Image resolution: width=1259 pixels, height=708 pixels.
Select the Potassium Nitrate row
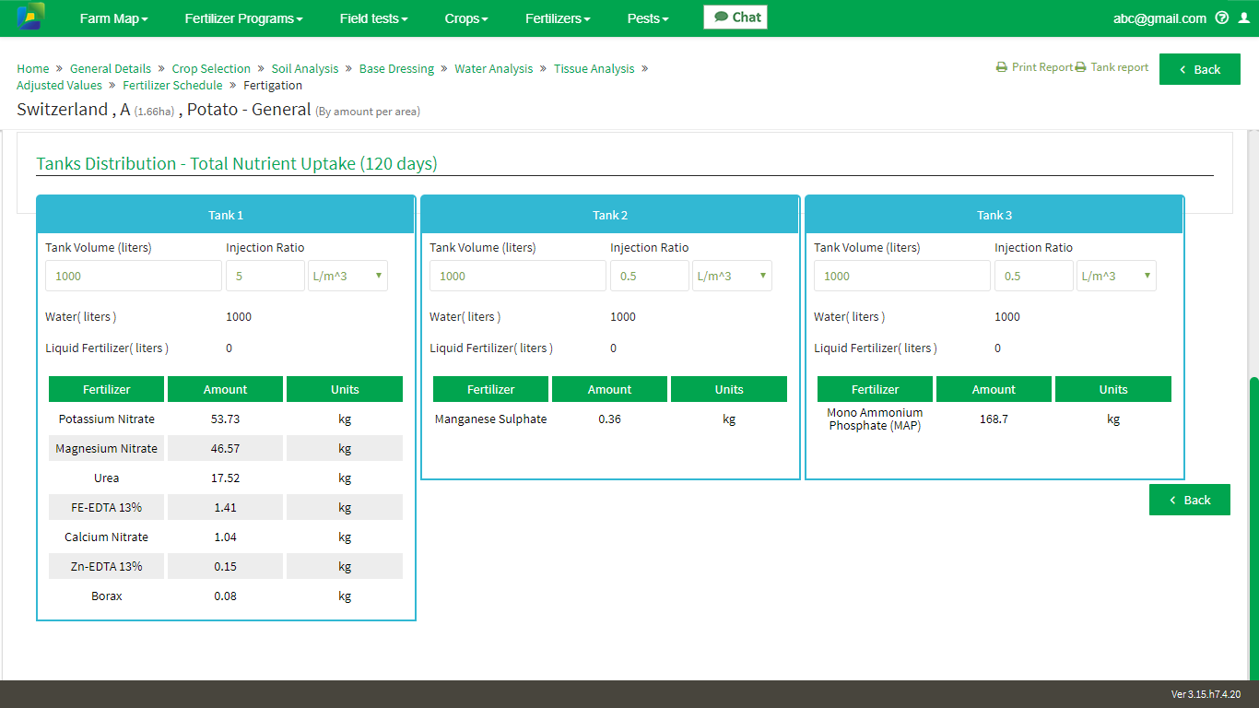pyautogui.click(x=226, y=419)
